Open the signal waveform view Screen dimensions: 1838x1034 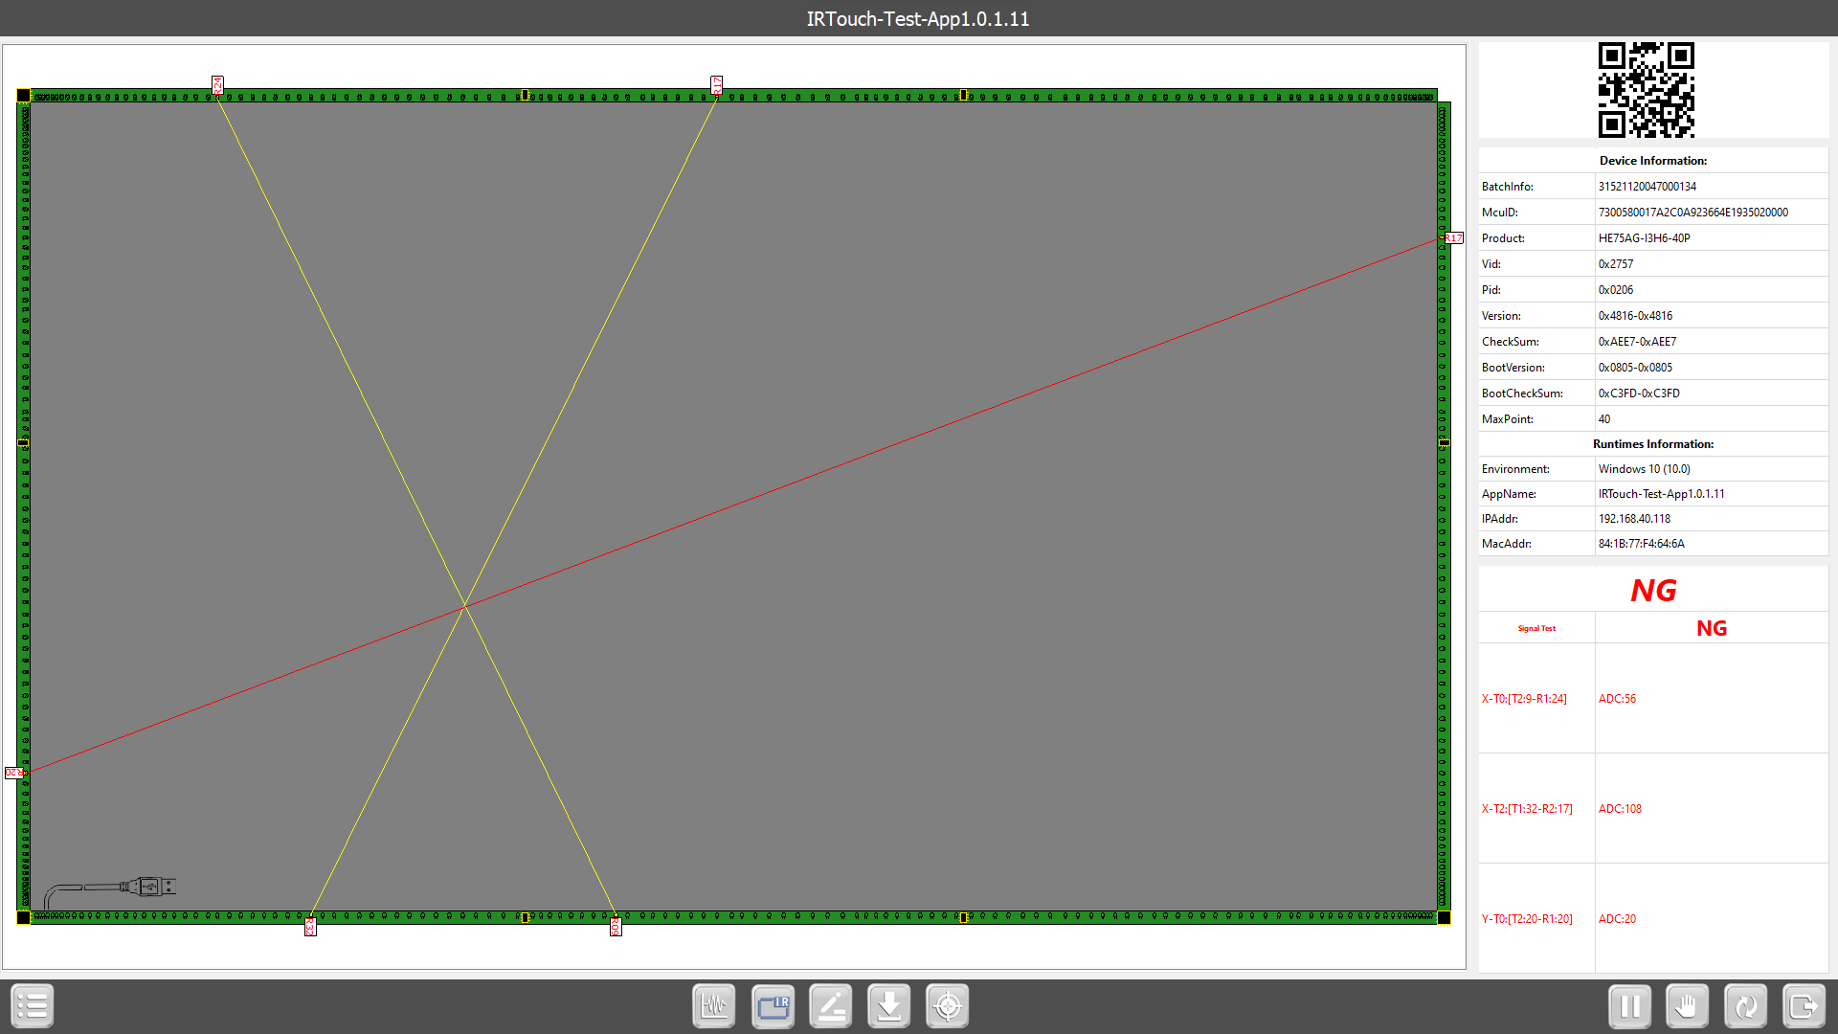714,1006
